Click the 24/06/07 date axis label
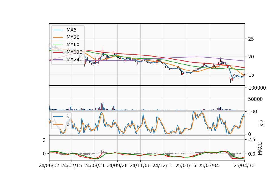The height and width of the screenshot is (195, 272). tap(49, 166)
